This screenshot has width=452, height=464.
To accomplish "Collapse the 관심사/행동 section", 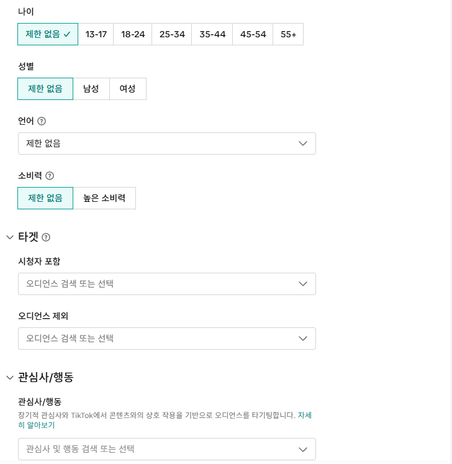I will pyautogui.click(x=10, y=377).
